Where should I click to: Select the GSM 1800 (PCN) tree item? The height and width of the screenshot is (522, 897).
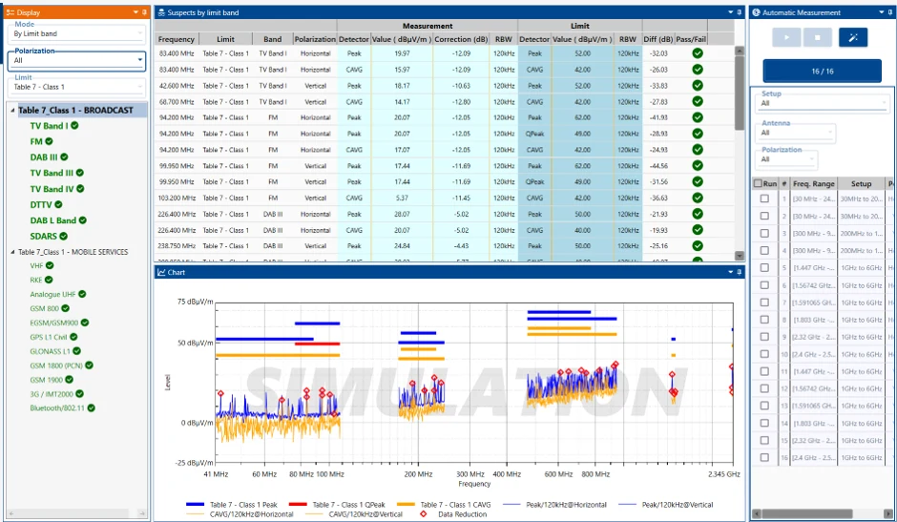coord(56,365)
